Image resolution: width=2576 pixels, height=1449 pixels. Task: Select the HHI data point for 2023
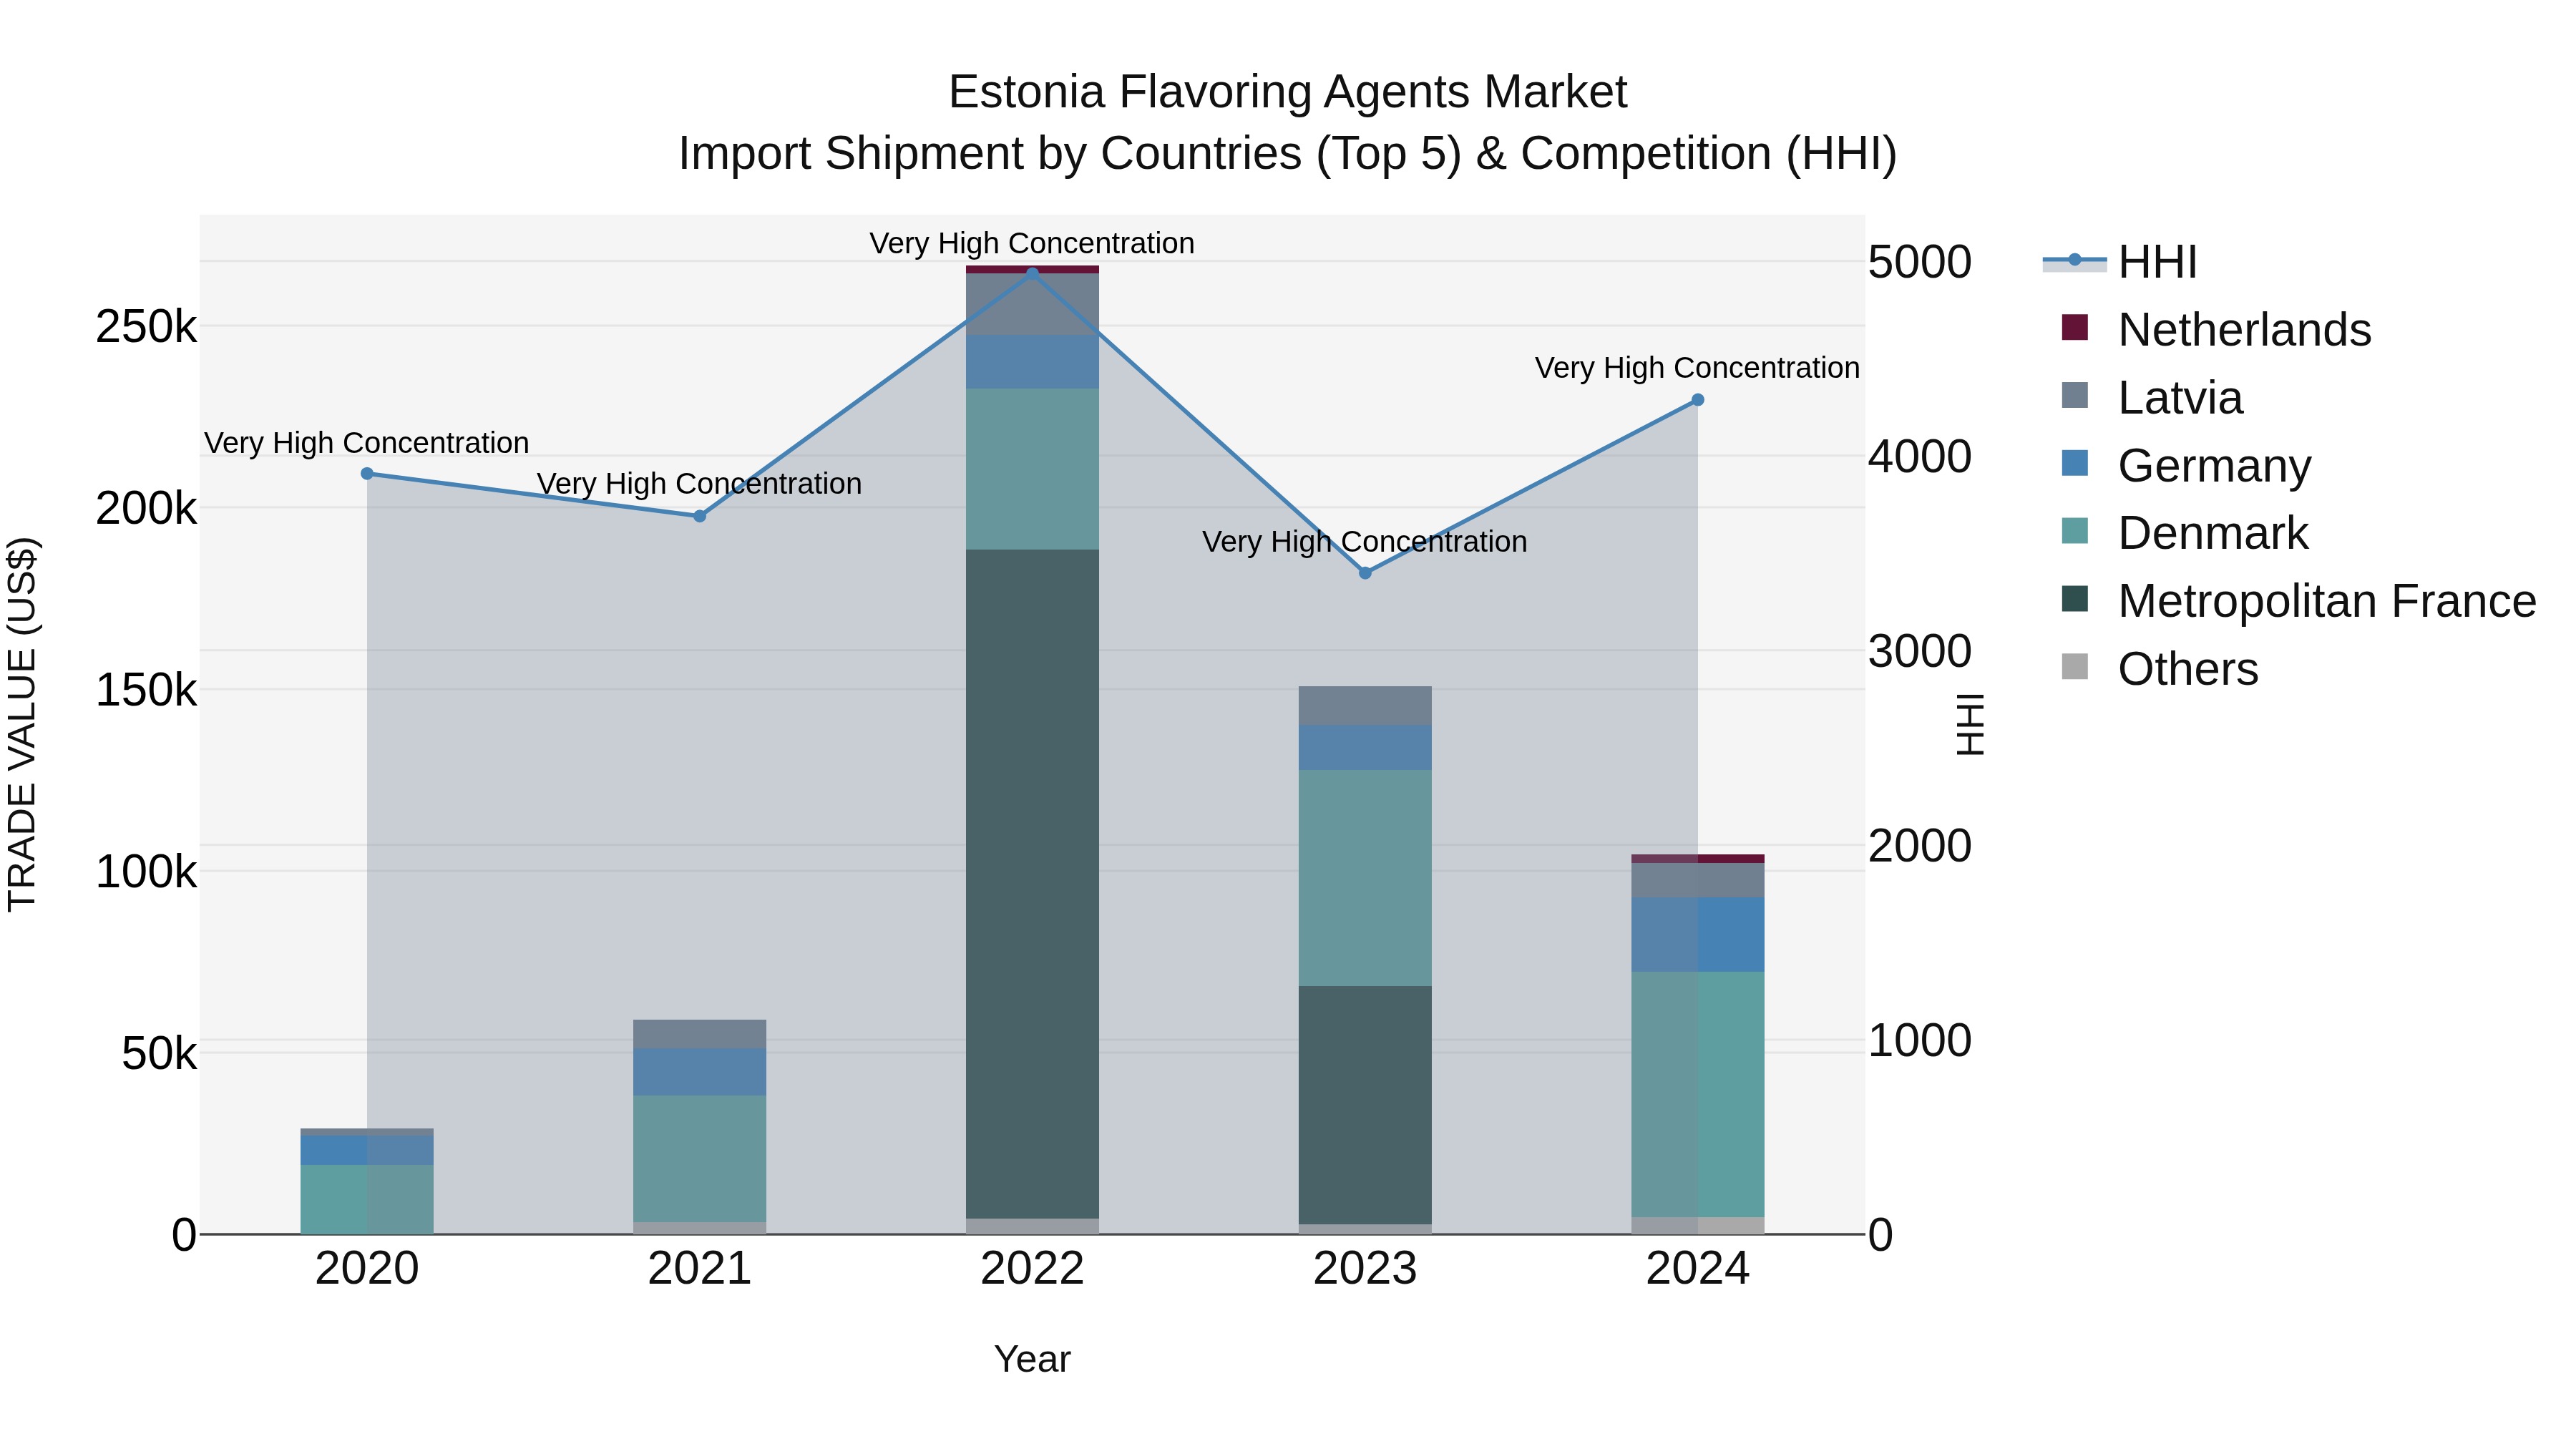(x=1365, y=573)
